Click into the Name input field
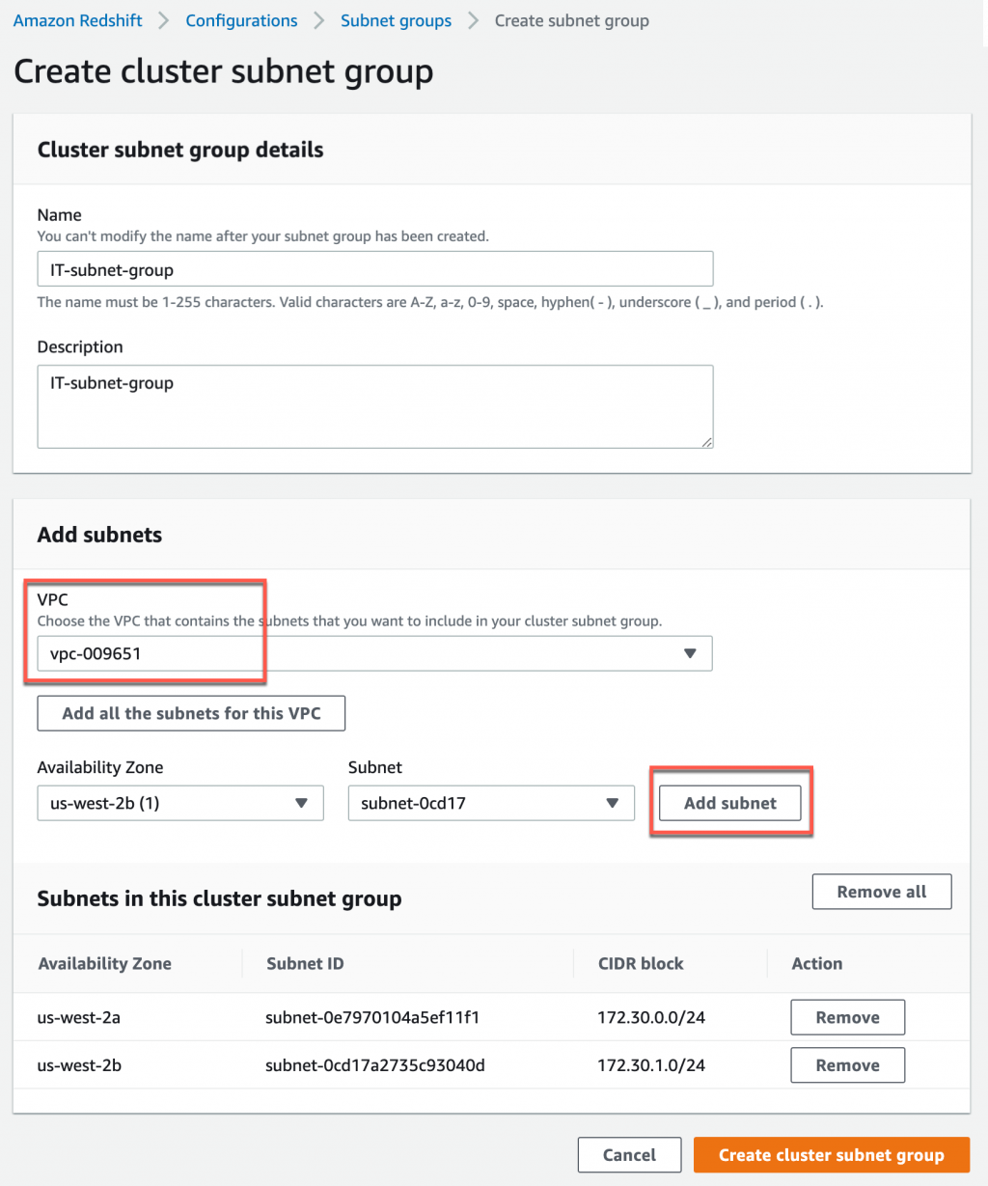This screenshot has height=1186, width=988. [x=374, y=269]
